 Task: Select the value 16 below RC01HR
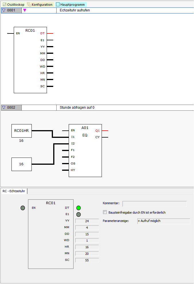21,140
